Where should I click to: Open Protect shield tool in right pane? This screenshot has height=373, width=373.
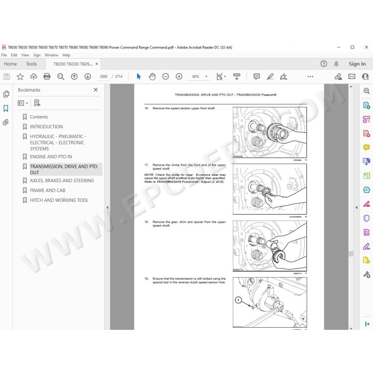pos(367,218)
